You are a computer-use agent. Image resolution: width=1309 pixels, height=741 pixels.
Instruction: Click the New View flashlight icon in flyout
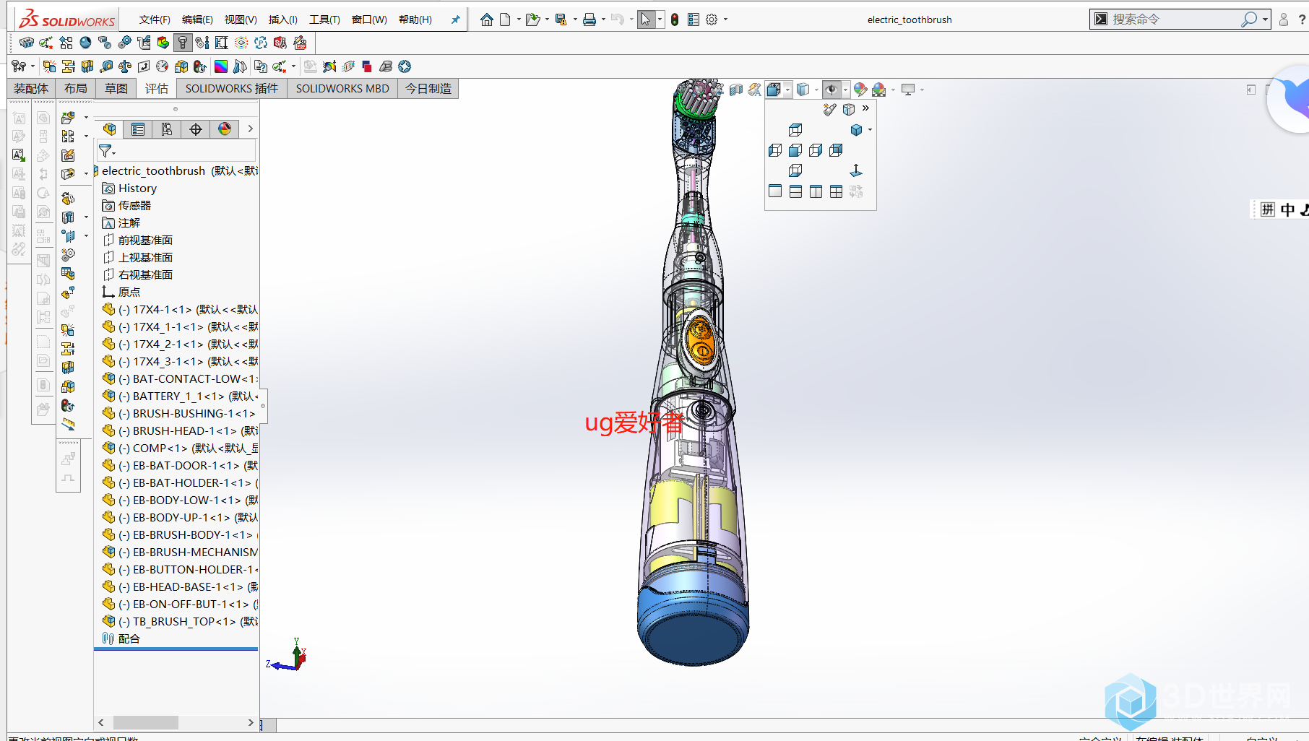829,109
